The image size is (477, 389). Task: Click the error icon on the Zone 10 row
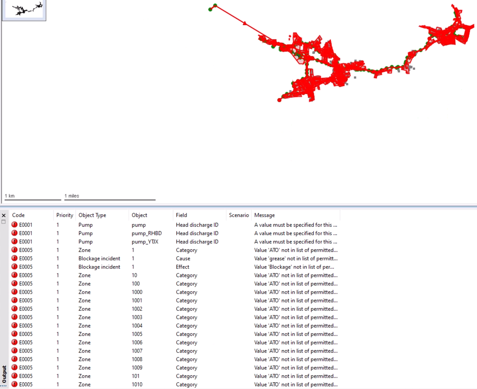coord(14,275)
